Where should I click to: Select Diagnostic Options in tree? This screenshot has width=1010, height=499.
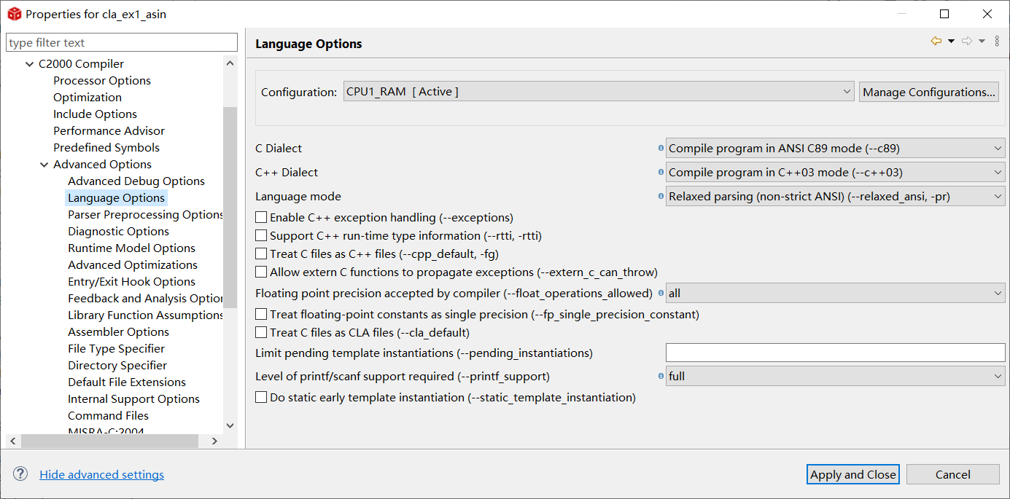coord(118,231)
